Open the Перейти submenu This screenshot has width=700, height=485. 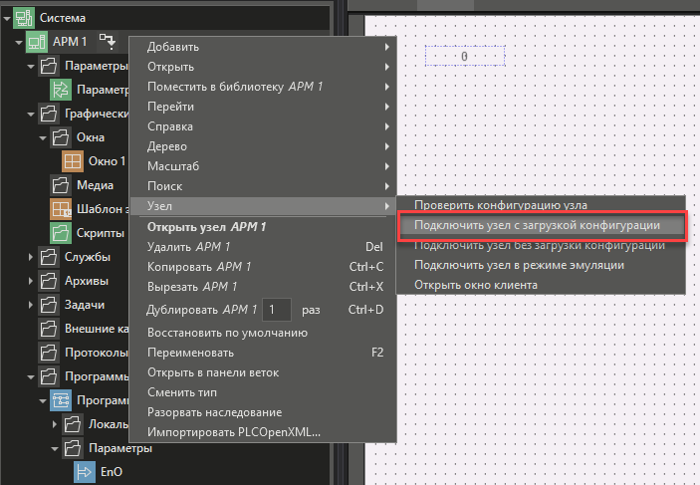(263, 107)
